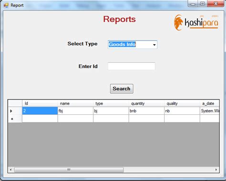Select the name cell fbj

click(75, 111)
